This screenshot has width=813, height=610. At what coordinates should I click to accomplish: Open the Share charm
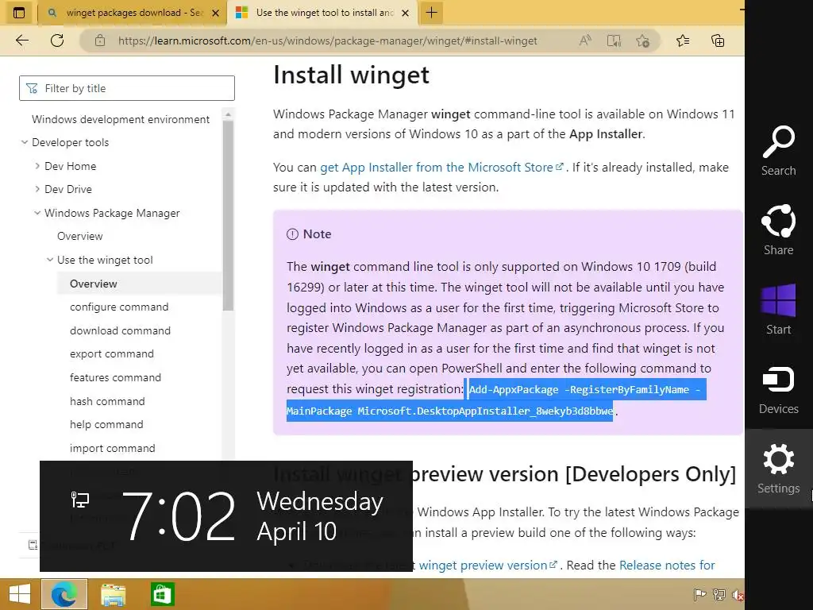point(778,230)
